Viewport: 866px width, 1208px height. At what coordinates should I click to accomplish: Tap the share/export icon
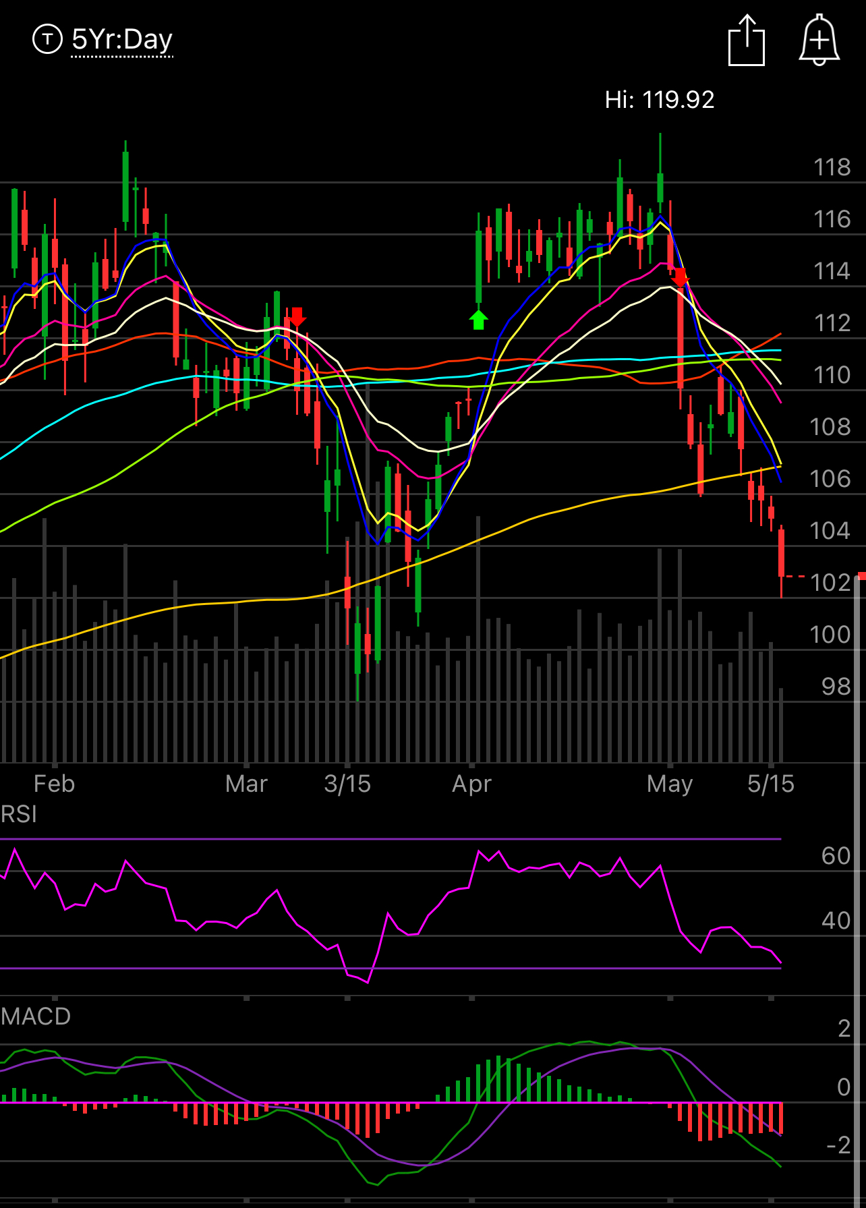[x=747, y=40]
